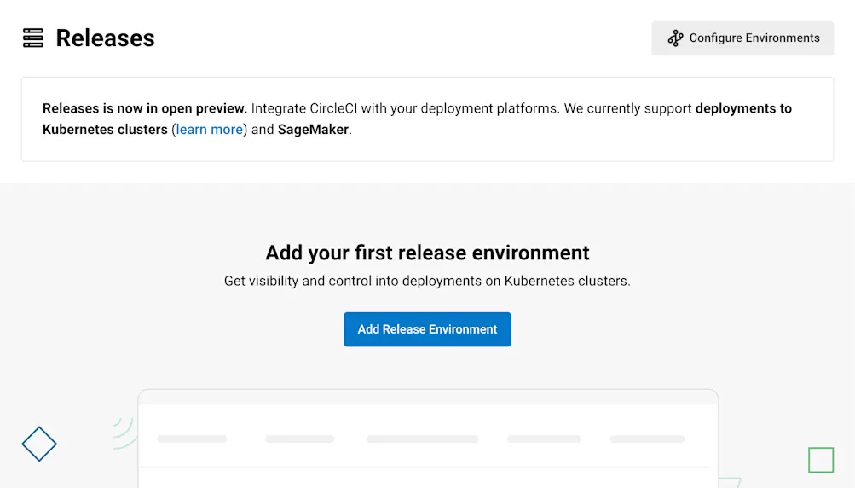Click the "Add your first release environment" heading
Viewport: 855px width, 488px height.
(427, 253)
